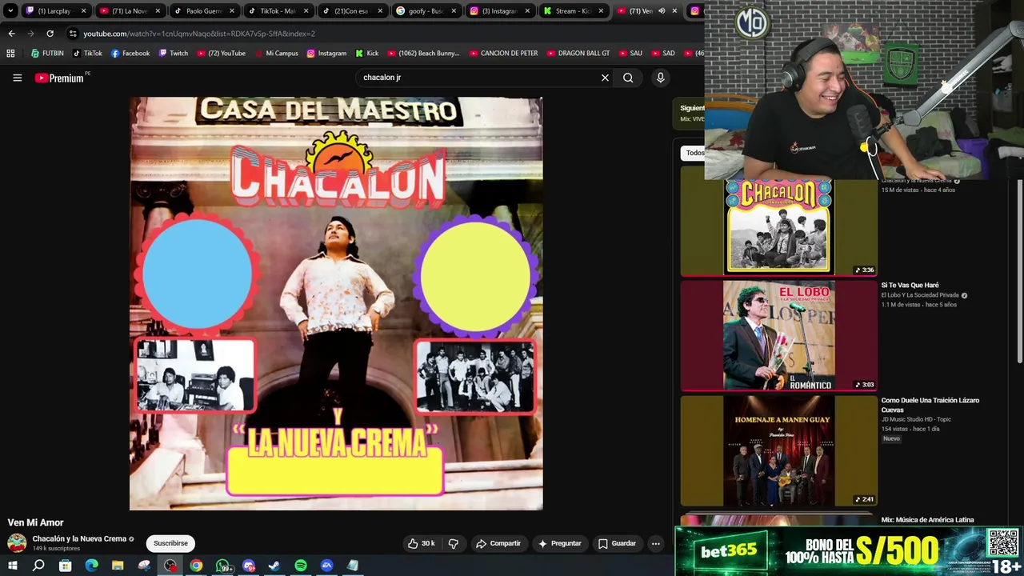Close the (71) Ven tab
The height and width of the screenshot is (576, 1024).
pos(674,11)
